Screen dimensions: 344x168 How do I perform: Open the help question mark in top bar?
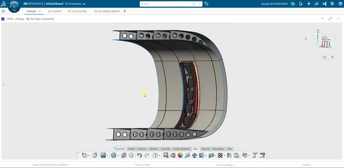[x=340, y=4]
